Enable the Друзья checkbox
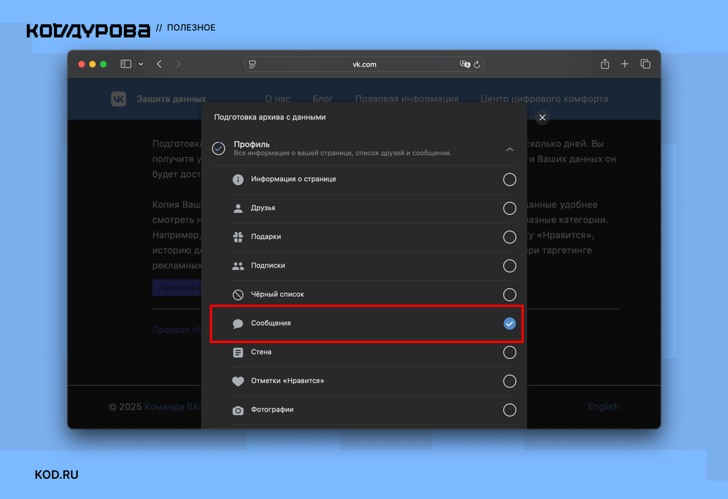728x499 pixels. 510,208
